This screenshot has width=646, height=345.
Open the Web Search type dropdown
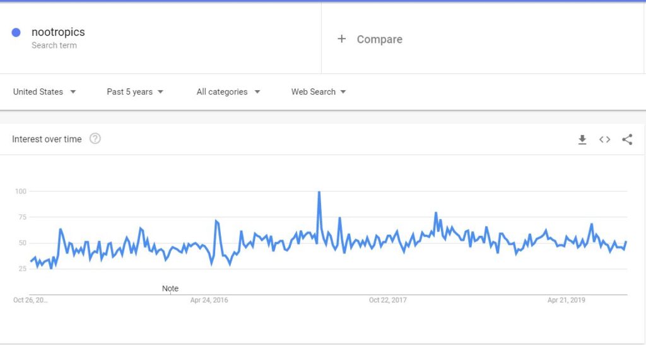319,92
